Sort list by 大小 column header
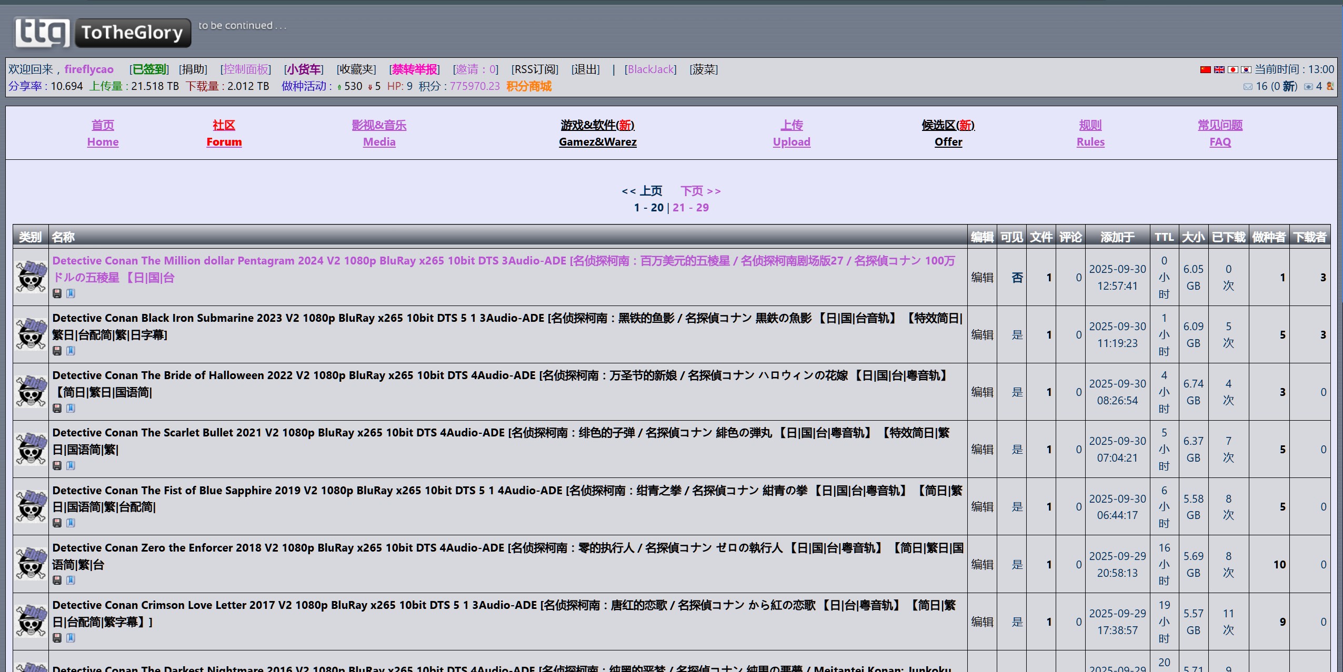 (1193, 237)
